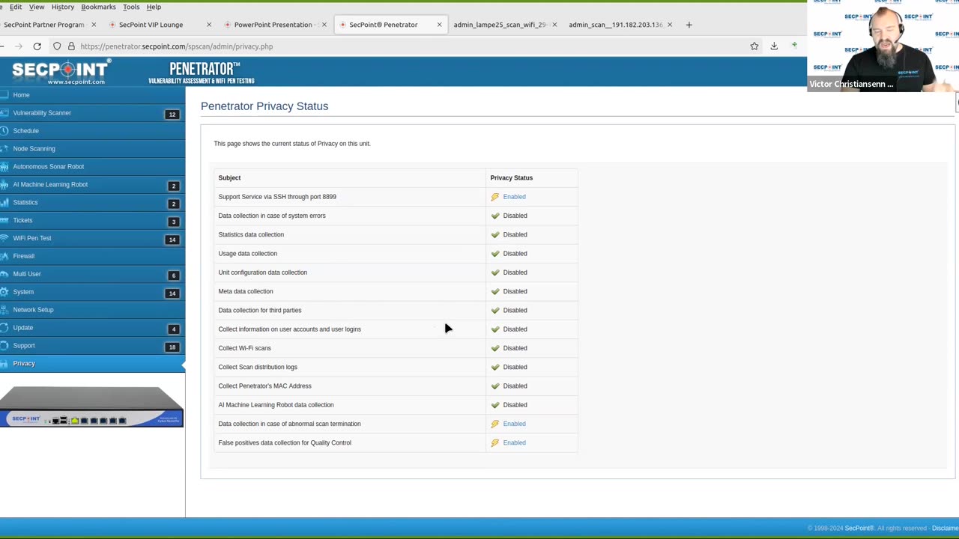
Task: Click the browser reload button
Action: point(37,46)
